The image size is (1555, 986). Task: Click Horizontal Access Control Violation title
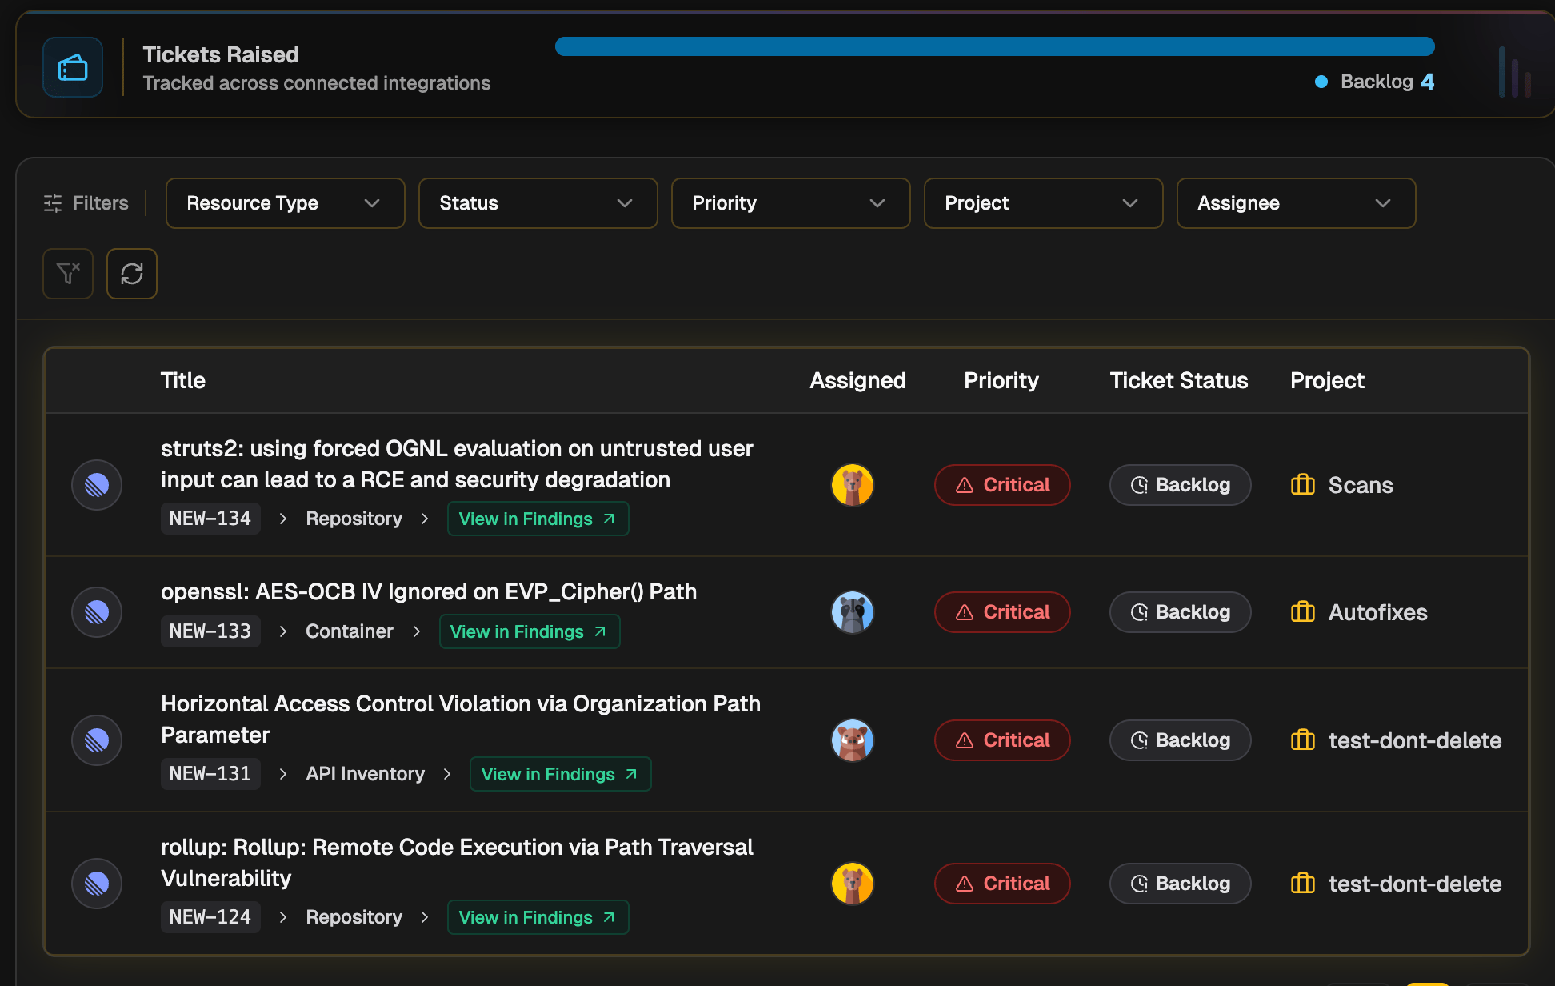click(461, 719)
